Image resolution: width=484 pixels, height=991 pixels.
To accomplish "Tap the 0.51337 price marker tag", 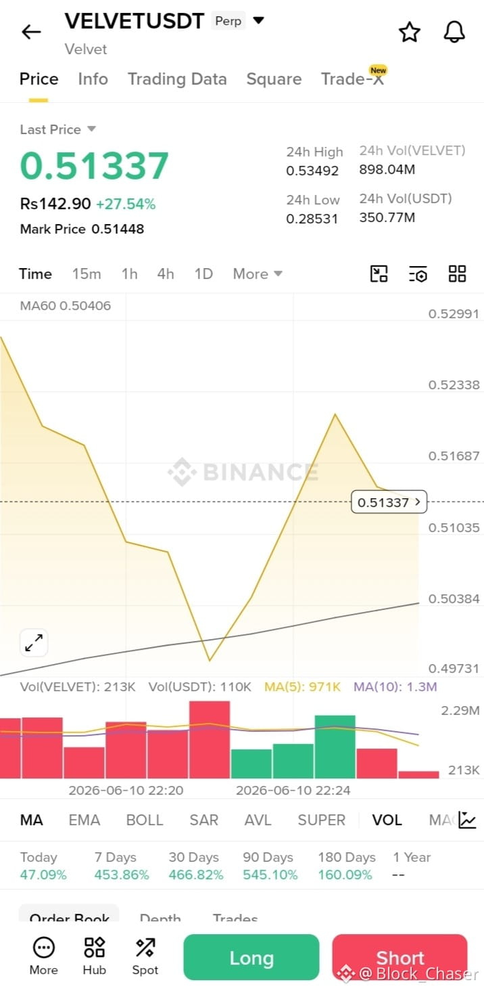I will (x=389, y=502).
